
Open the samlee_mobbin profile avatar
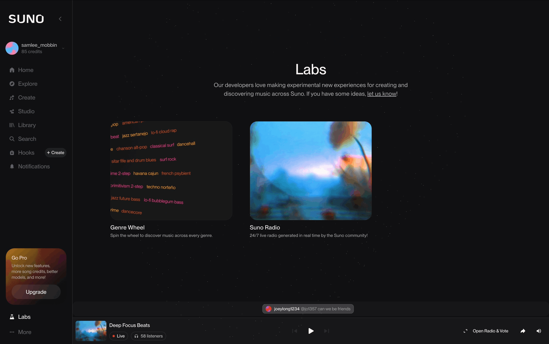12,48
